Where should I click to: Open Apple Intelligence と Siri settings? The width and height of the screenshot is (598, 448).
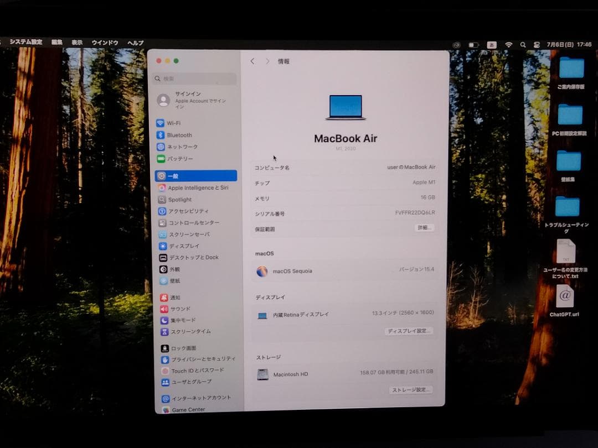[193, 188]
